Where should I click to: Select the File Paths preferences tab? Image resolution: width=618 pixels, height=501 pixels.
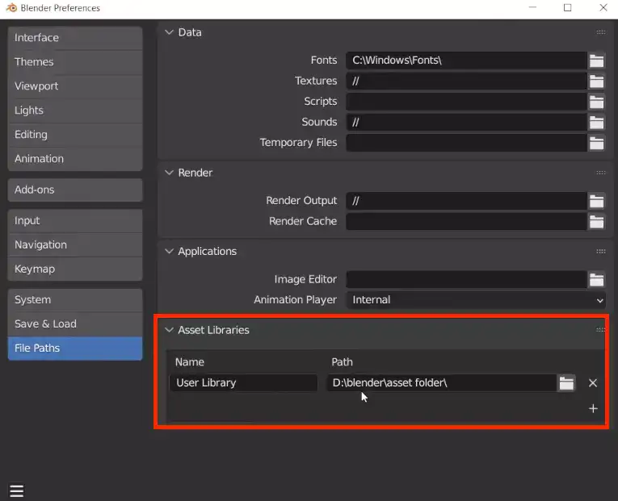(x=75, y=349)
